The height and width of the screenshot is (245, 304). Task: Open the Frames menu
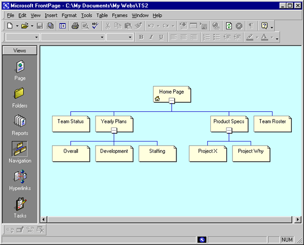coord(119,15)
